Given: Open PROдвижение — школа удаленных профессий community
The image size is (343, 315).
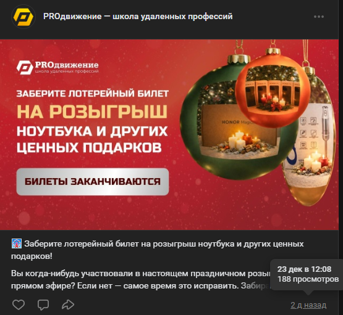Looking at the screenshot, I should 138,17.
